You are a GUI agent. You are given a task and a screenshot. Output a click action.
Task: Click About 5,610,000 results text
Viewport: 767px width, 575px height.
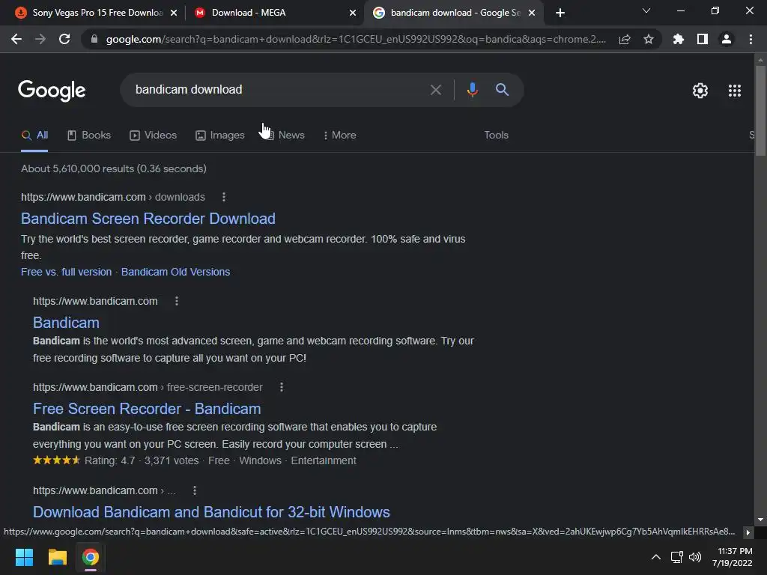[114, 168]
